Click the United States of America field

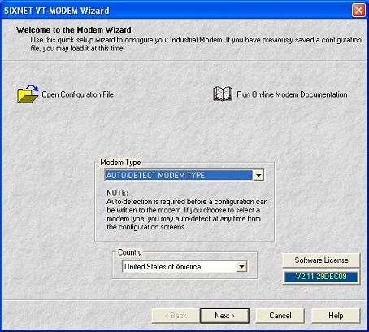184,267
